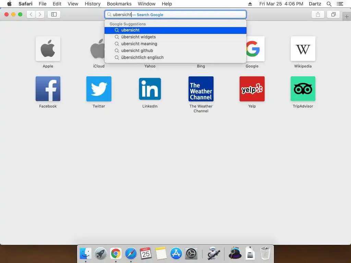Open the Apple favorite tile
The image size is (351, 263).
click(48, 49)
